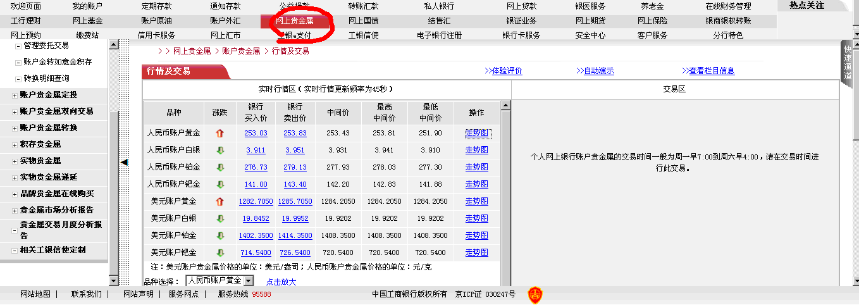Viewport: 859px width, 305px height.
Task: Click buy price 253.03 for 人民币账户黄金
Action: point(256,134)
